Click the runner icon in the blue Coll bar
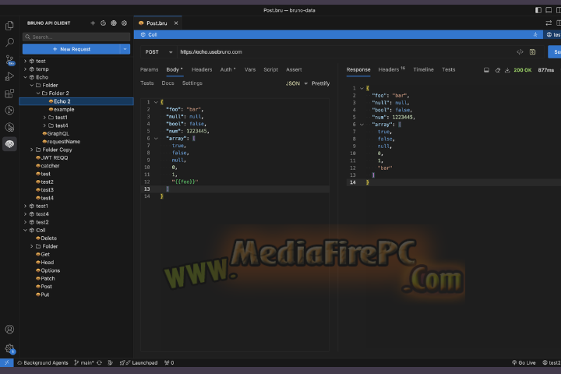 tap(535, 35)
